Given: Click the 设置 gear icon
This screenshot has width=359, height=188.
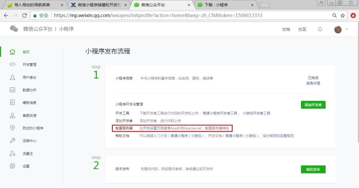Looking at the screenshot, I should tap(12, 166).
